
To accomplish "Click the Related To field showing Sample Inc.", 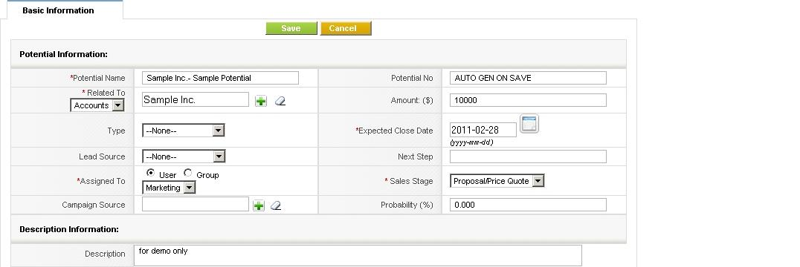I will click(196, 99).
